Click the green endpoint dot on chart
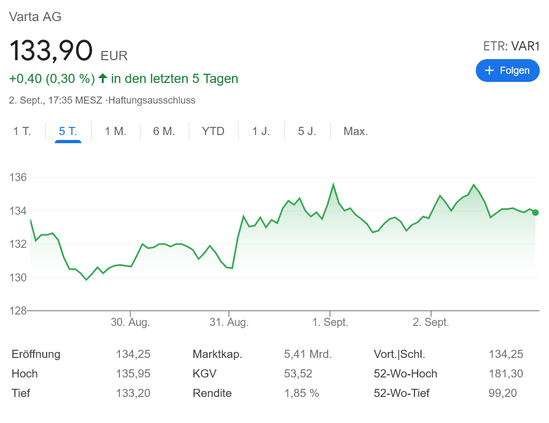Screen dimensions: 549x423 (535, 213)
